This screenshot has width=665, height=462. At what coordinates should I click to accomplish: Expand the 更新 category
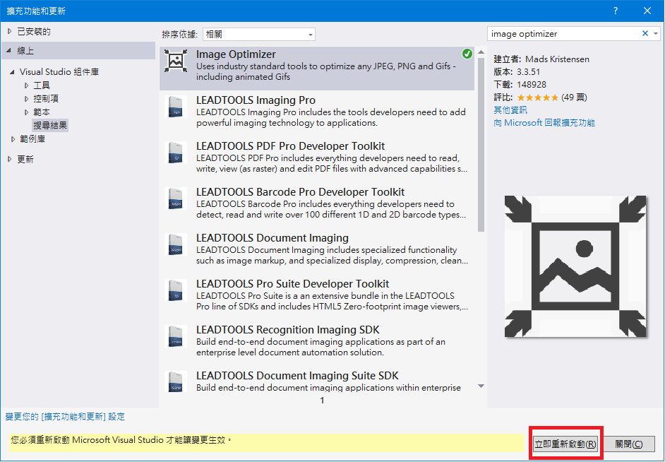click(x=9, y=159)
